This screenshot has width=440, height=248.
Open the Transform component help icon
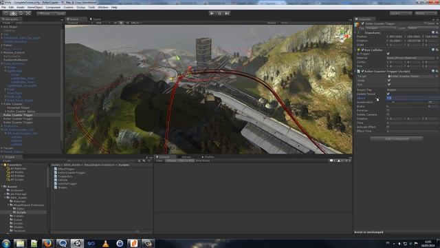[x=433, y=33]
